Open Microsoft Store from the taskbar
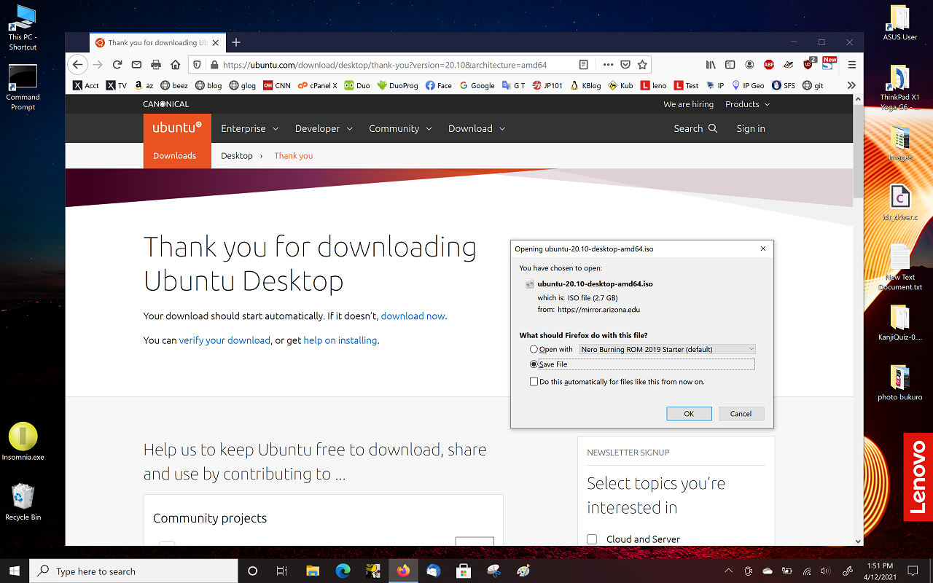Screen dimensions: 933x583 coord(464,571)
